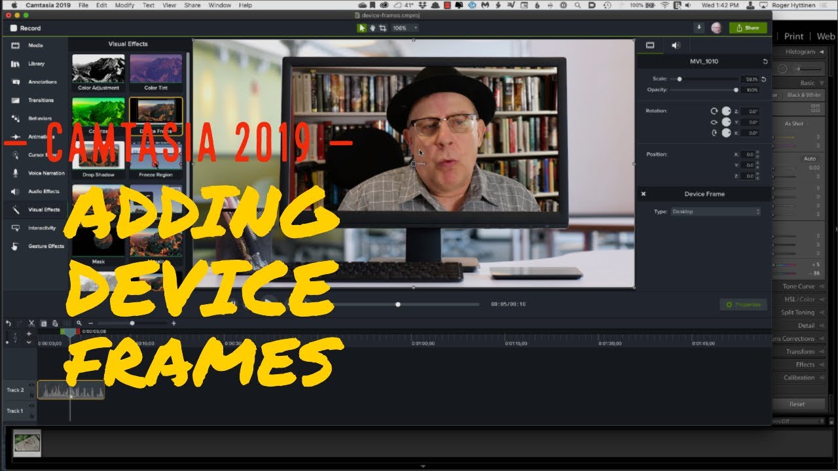The width and height of the screenshot is (838, 471).
Task: Click the green Share button
Action: click(x=748, y=28)
